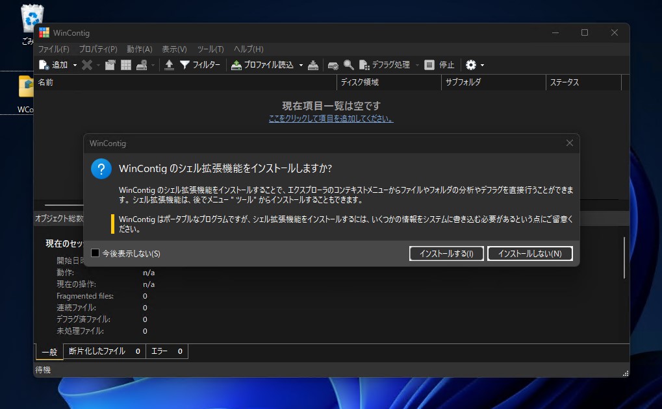662x409 pixels.
Task: Select the grid view toolbar icon
Action: click(x=125, y=64)
